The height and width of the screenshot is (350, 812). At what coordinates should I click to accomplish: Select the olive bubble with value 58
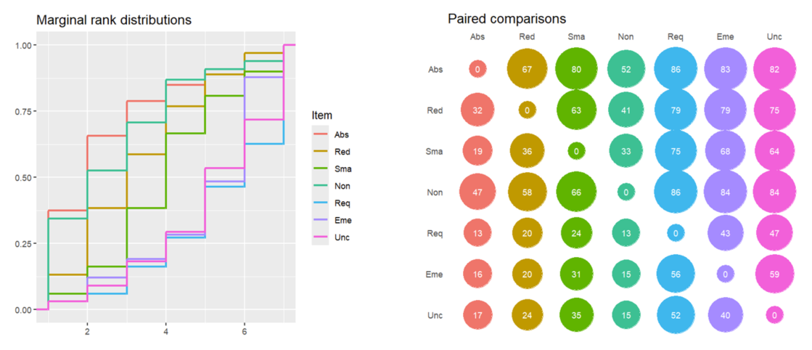[528, 192]
